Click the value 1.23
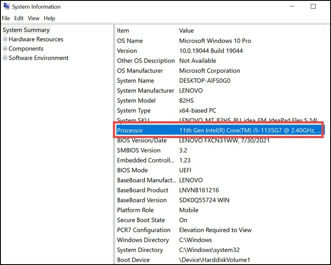This screenshot has width=331, height=265. (x=185, y=160)
